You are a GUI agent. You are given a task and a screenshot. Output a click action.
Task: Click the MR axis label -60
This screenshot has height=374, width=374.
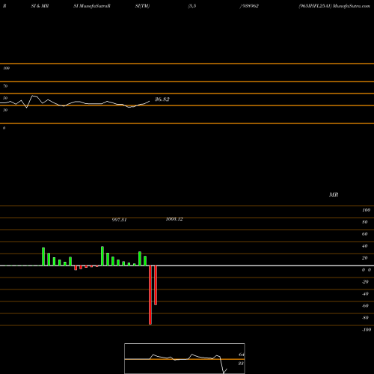pyautogui.click(x=365, y=306)
